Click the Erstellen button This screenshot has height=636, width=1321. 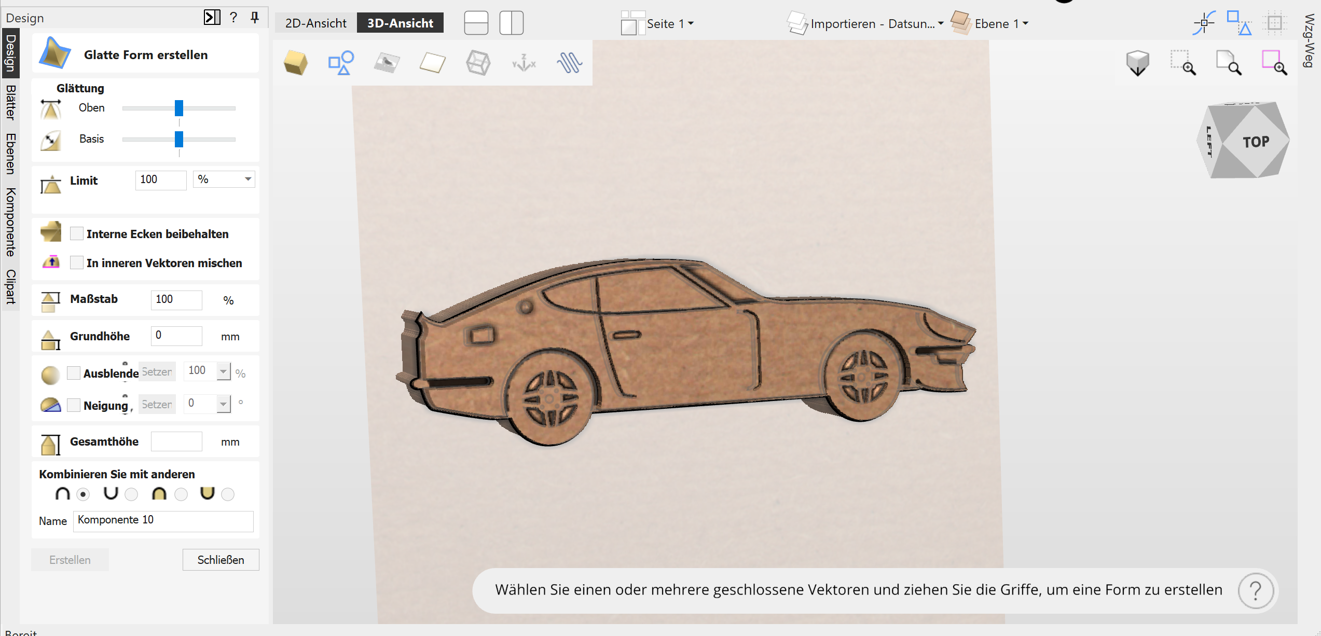[x=70, y=560]
